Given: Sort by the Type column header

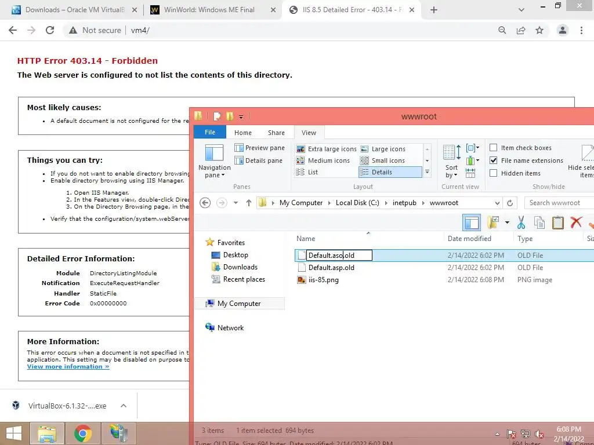Looking at the screenshot, I should click(525, 239).
